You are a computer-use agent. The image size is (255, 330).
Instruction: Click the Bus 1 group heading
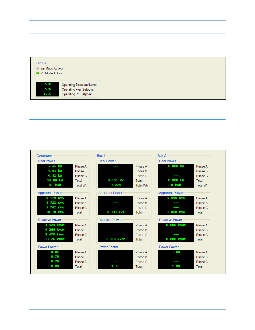tap(101, 156)
